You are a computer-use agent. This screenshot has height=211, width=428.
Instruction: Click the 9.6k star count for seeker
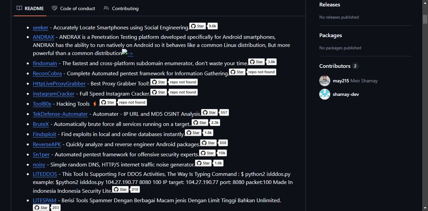(212, 26)
